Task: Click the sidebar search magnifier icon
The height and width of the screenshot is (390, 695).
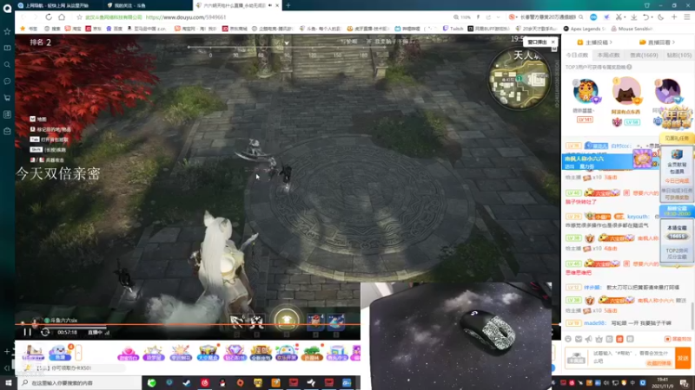Action: click(x=7, y=64)
